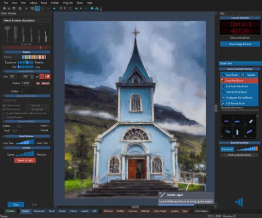
Task: Click the Save toolbar icon
Action: (14, 8)
